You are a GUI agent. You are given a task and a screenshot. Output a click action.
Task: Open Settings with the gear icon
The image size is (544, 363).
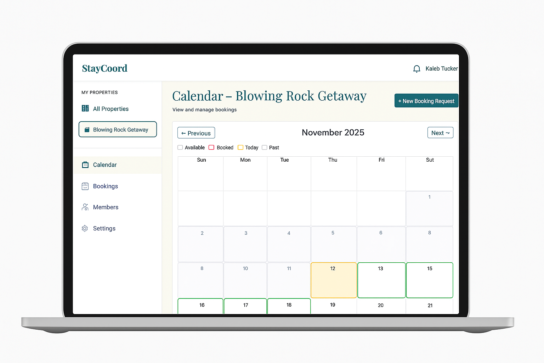click(85, 228)
